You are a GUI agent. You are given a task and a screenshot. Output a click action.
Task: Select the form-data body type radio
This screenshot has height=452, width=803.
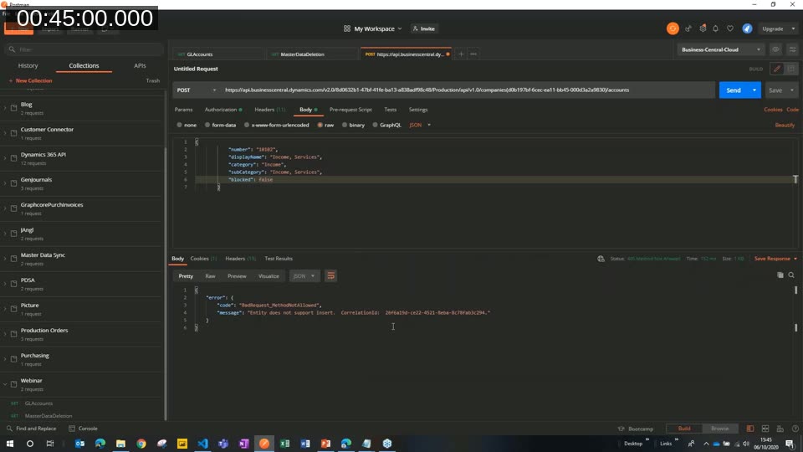coord(207,125)
